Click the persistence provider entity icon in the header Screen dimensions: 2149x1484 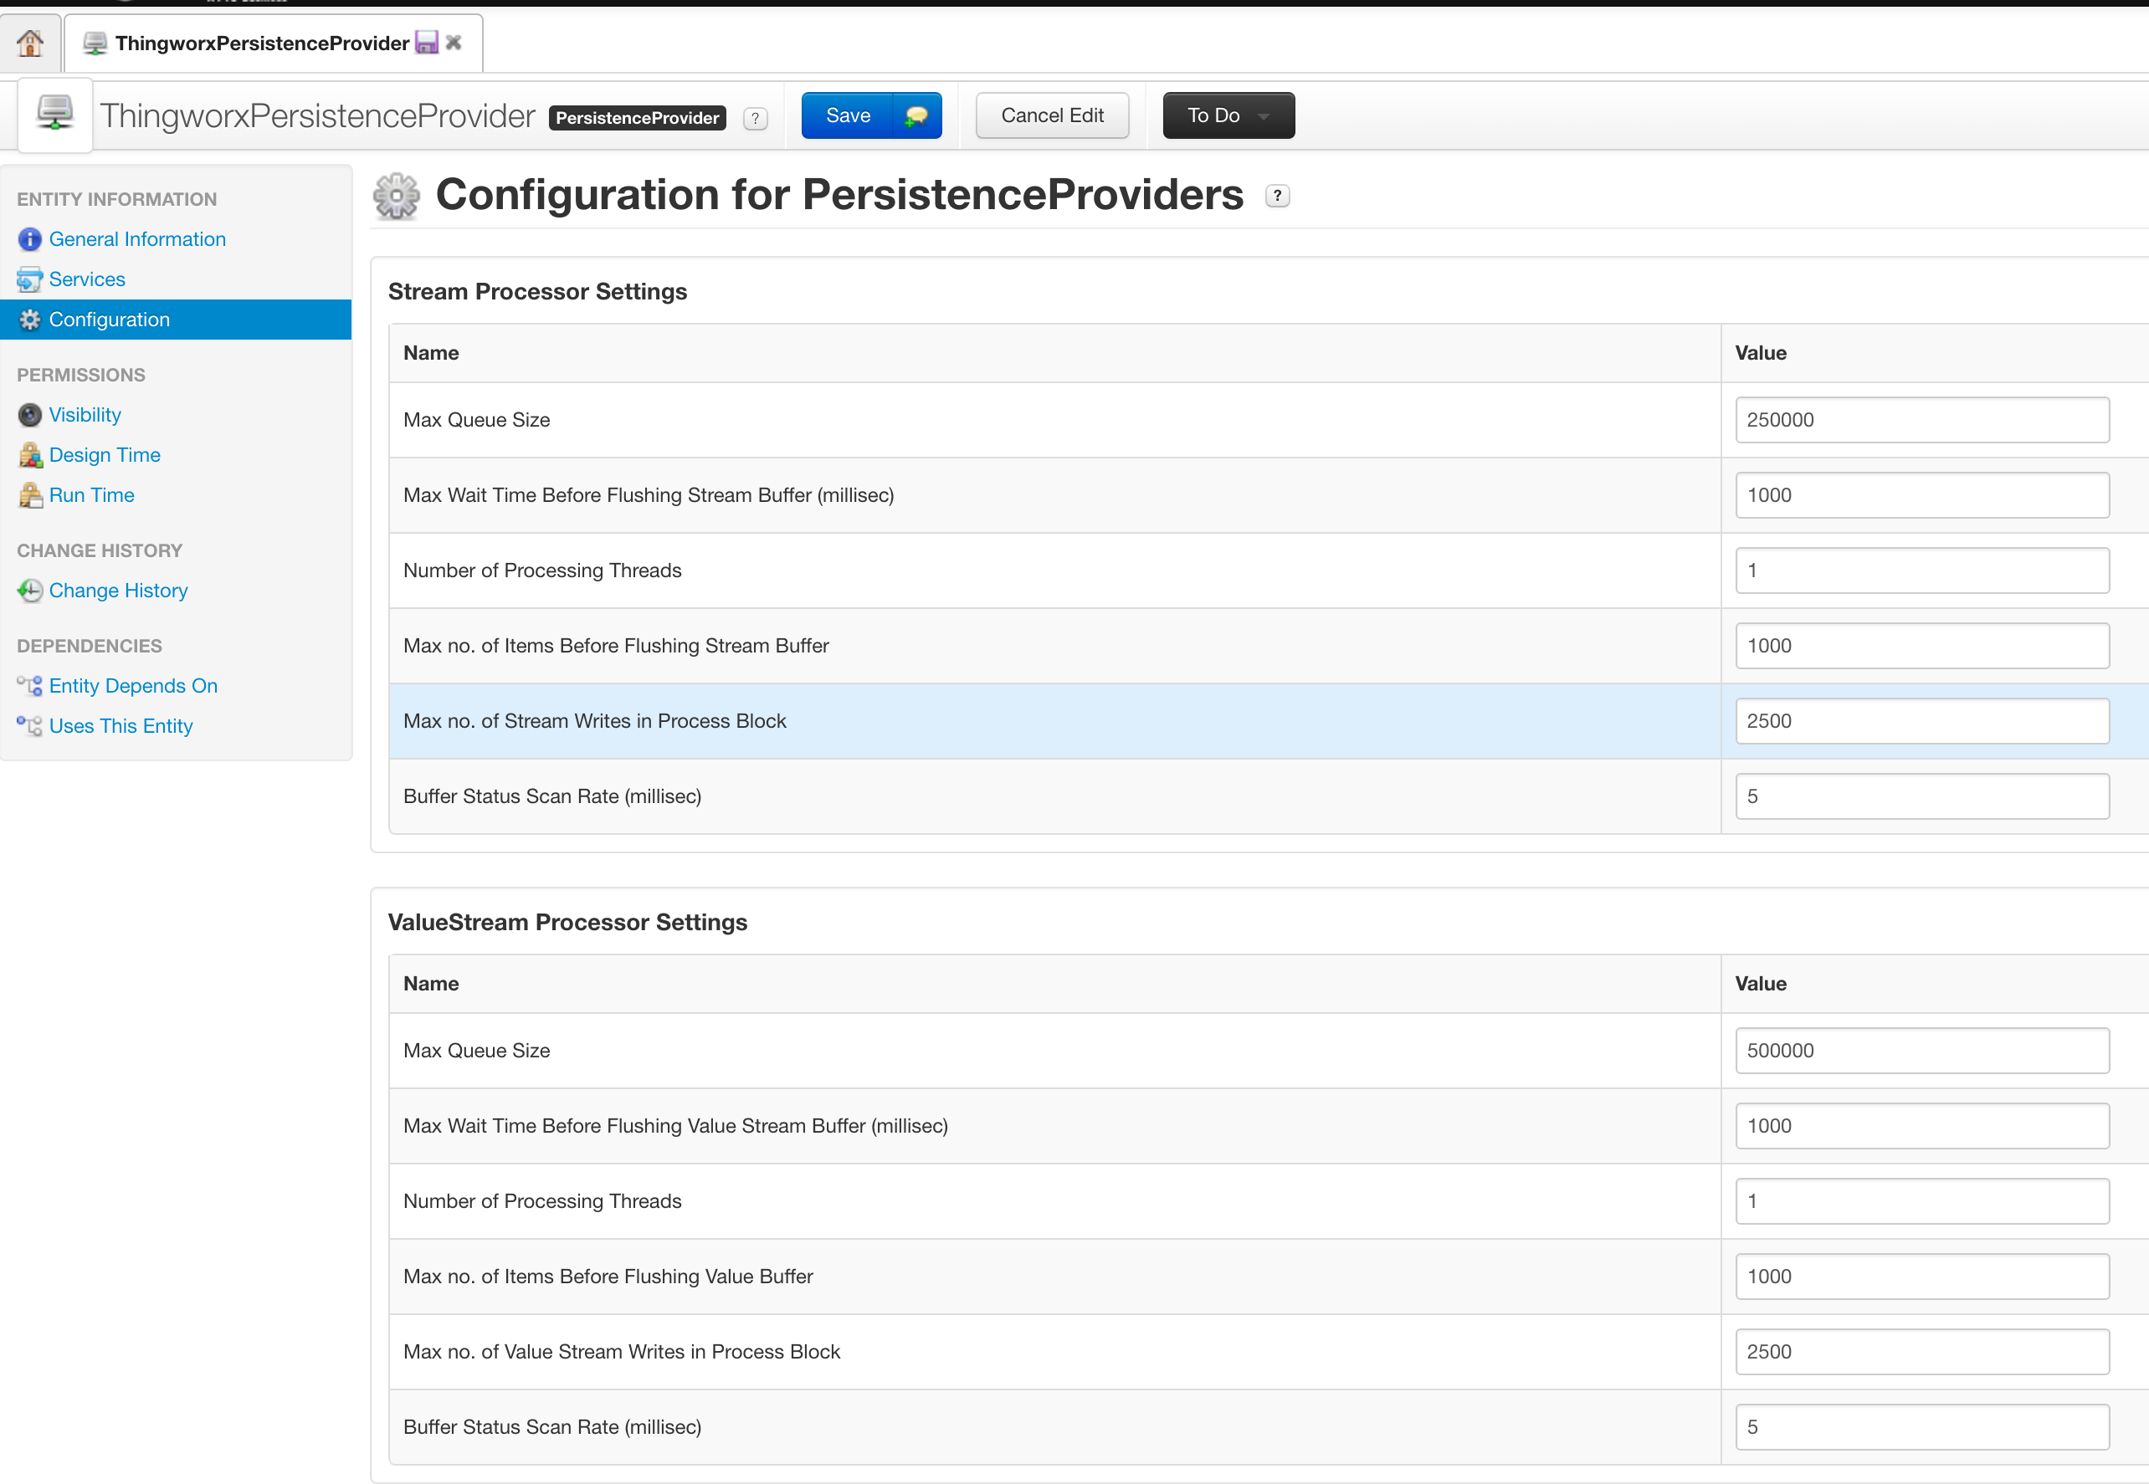click(55, 115)
